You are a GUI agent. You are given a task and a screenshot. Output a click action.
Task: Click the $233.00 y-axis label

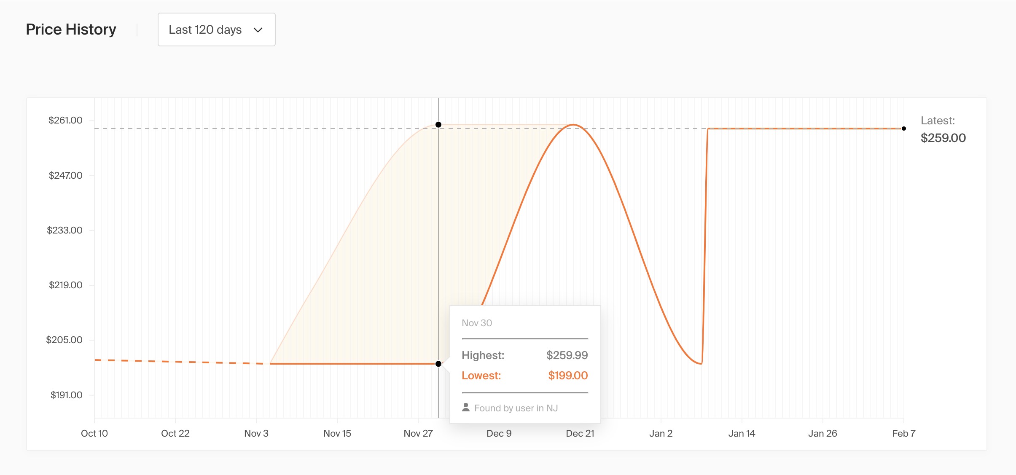(x=65, y=230)
